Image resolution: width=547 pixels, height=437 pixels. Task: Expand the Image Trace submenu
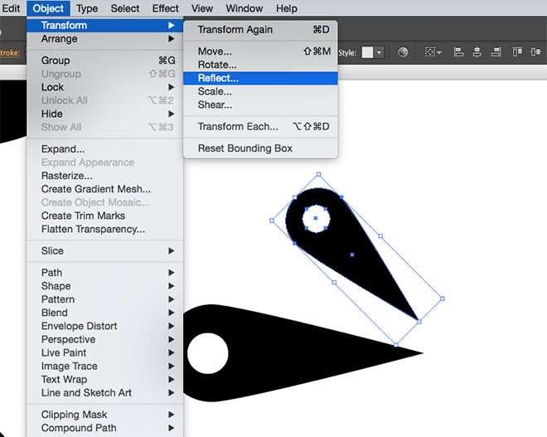(105, 366)
